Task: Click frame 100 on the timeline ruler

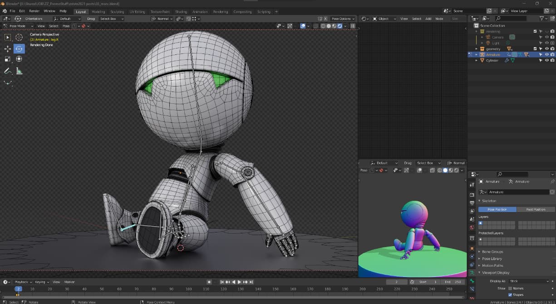Action: [189, 289]
